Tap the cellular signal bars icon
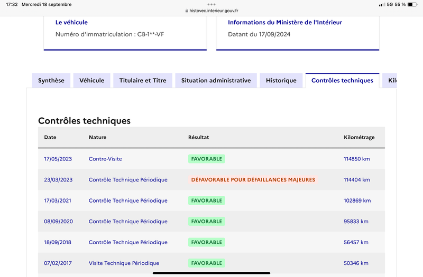 (x=382, y=5)
